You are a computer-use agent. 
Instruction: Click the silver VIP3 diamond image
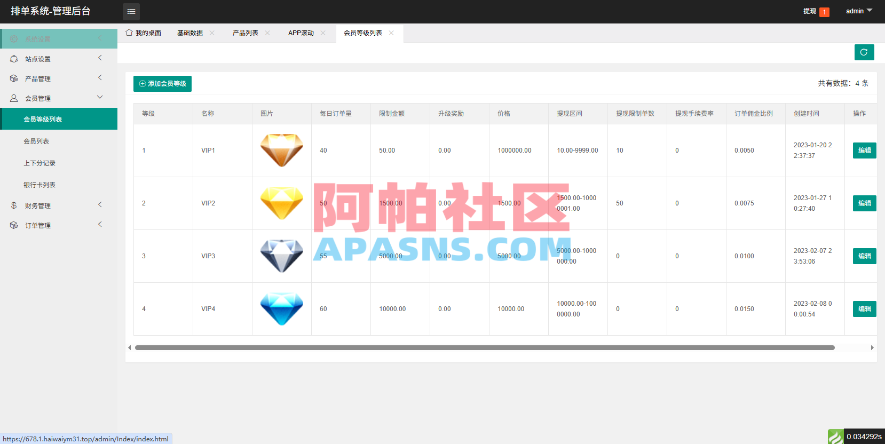[x=282, y=256]
